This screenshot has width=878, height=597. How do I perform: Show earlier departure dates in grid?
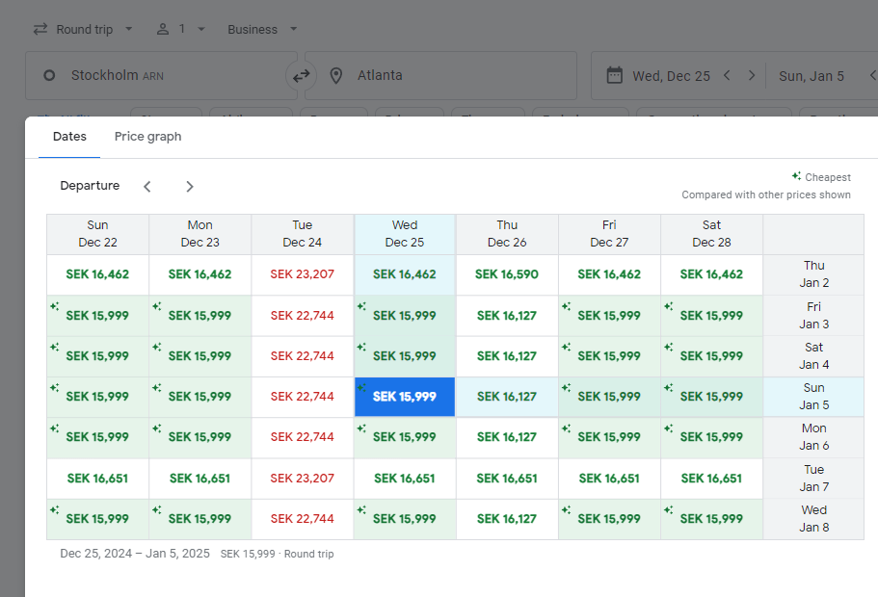[147, 187]
